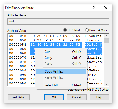This screenshot has width=118, height=109.
Task: Click offset 00000048 in hex view
Action: [x=18, y=36]
